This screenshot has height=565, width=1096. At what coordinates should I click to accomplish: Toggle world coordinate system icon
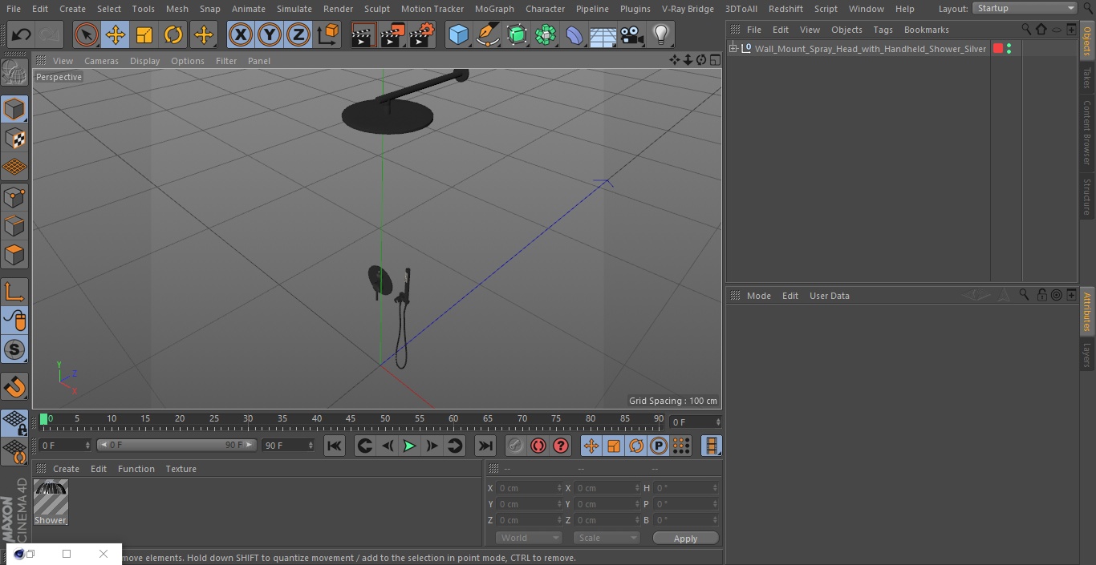pyautogui.click(x=328, y=34)
